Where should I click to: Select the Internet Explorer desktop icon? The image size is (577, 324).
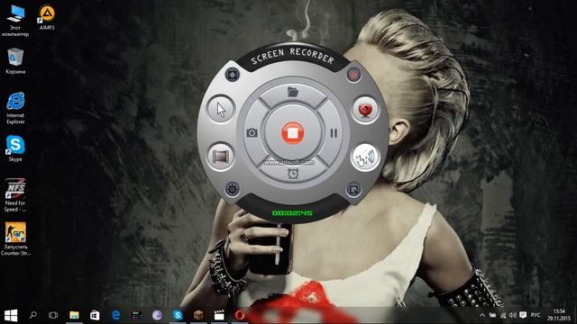click(x=15, y=108)
